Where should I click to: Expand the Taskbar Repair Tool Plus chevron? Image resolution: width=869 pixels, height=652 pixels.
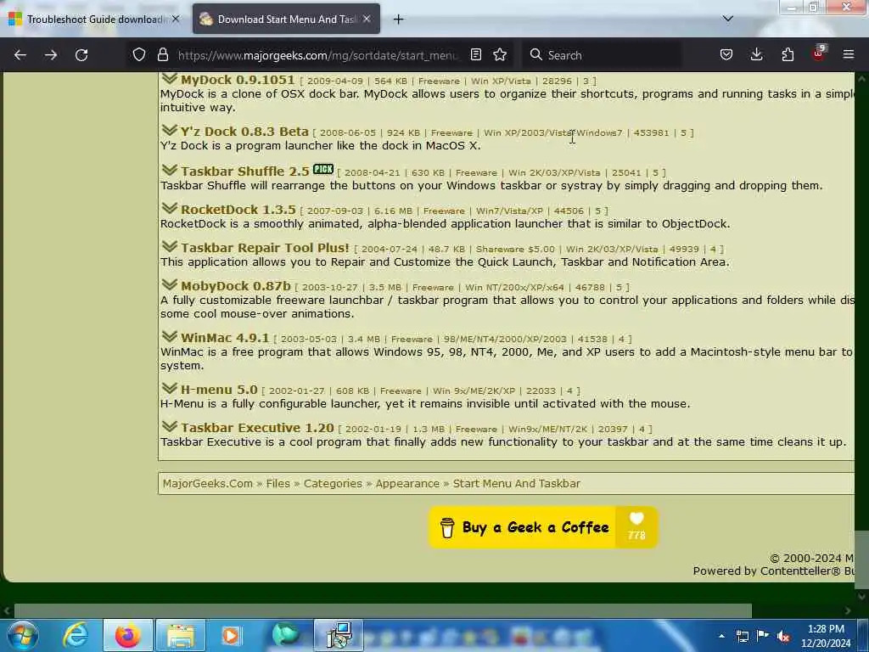click(169, 247)
